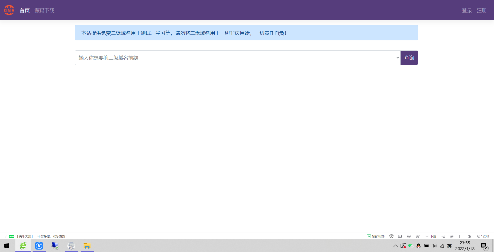Click the heart health-check icon in status bar
This screenshot has width=494, height=252.
409,236
